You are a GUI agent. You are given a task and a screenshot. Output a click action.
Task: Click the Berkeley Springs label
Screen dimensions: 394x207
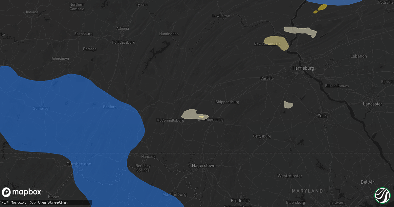143,168
